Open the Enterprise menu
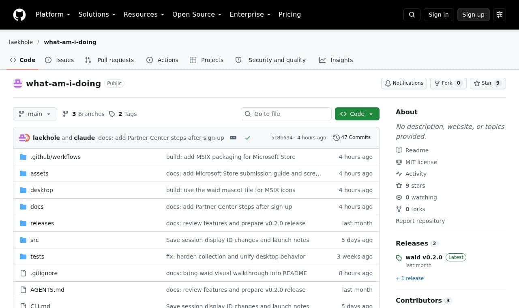 [250, 15]
